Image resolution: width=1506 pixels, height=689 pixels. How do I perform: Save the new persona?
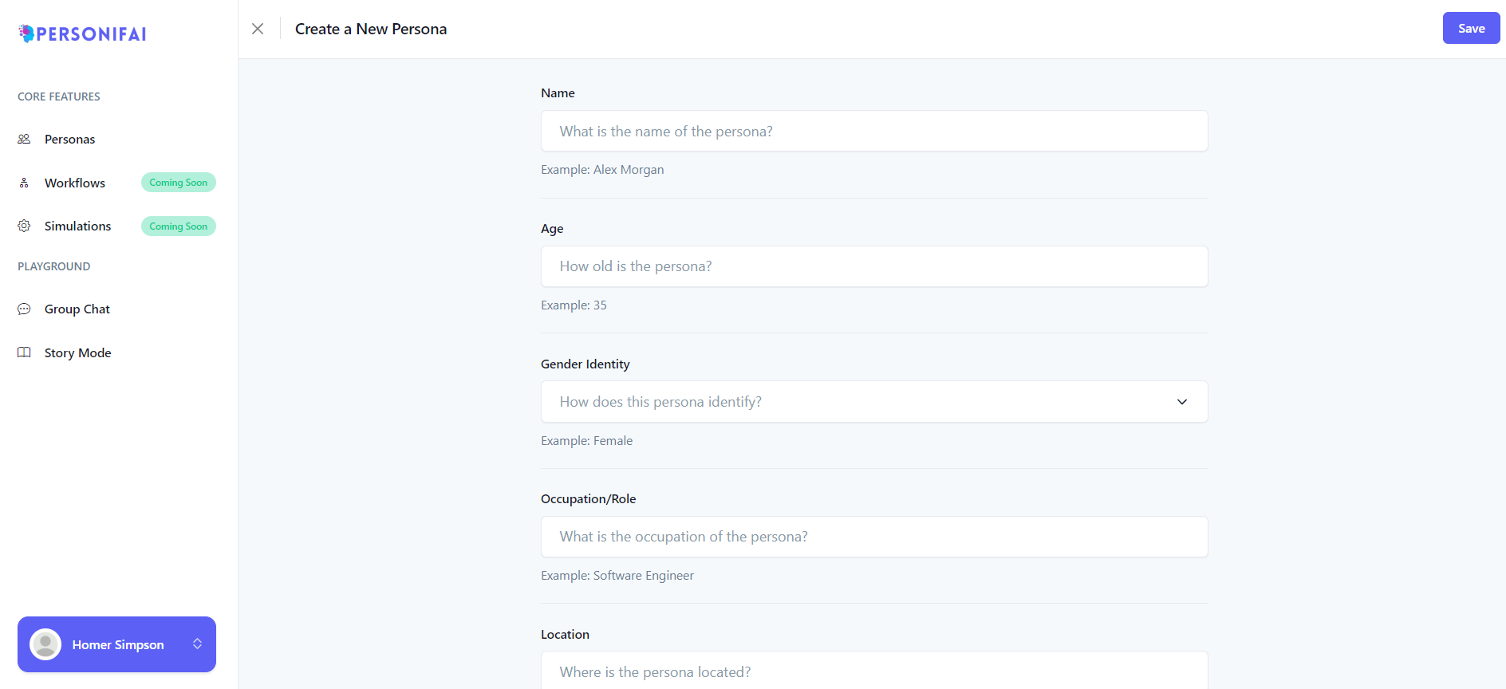[1471, 29]
